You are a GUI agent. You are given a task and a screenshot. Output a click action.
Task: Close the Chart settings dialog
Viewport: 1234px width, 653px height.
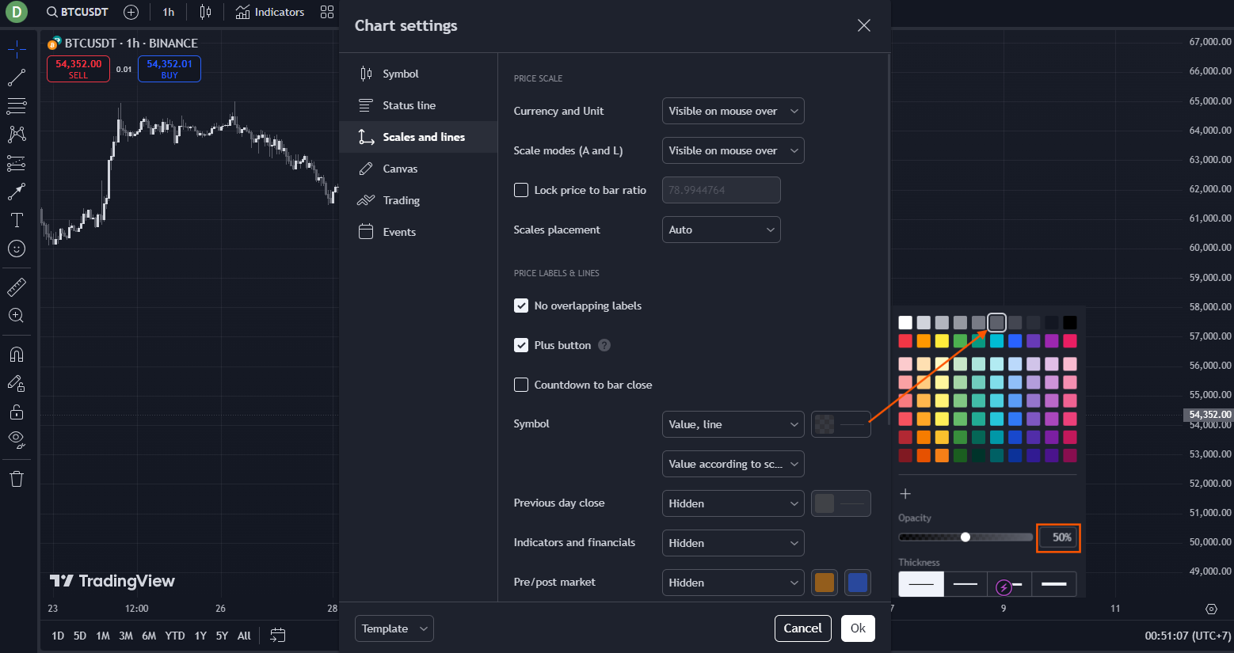(864, 25)
